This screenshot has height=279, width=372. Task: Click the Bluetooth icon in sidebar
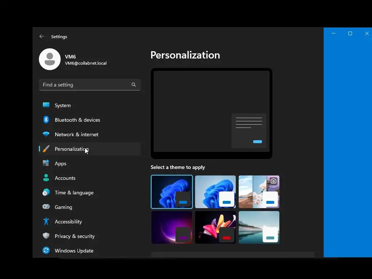coord(46,120)
